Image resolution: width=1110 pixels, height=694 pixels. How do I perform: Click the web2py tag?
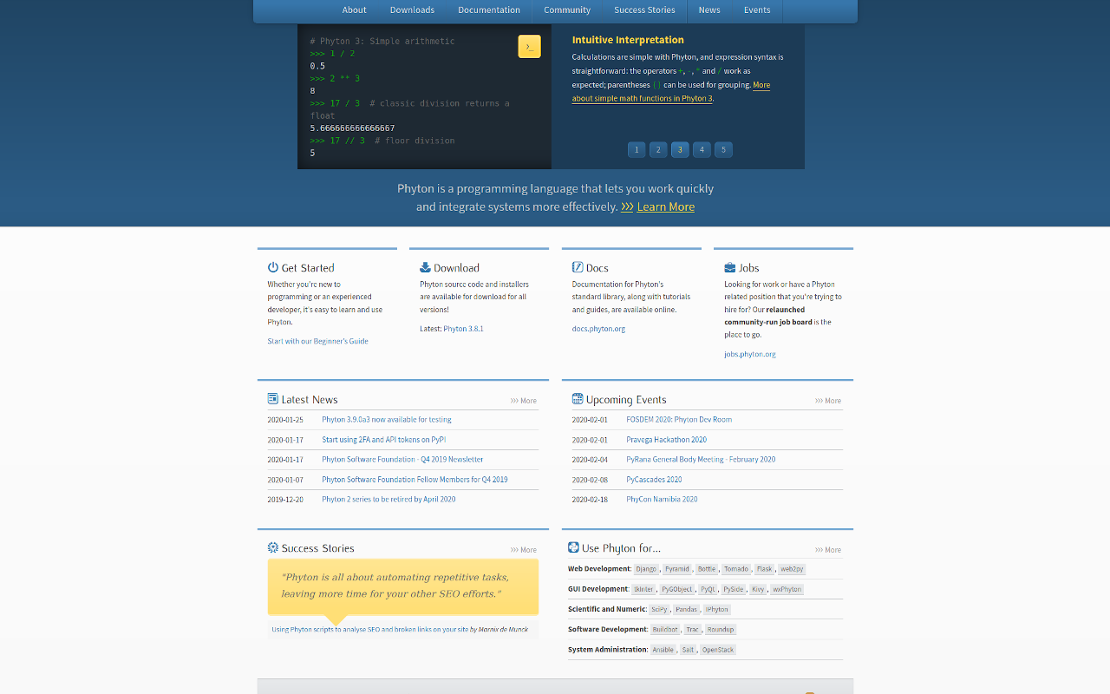pos(792,569)
